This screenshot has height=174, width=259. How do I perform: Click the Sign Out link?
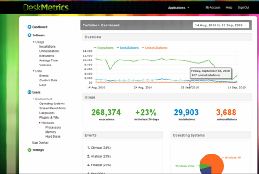click(243, 7)
